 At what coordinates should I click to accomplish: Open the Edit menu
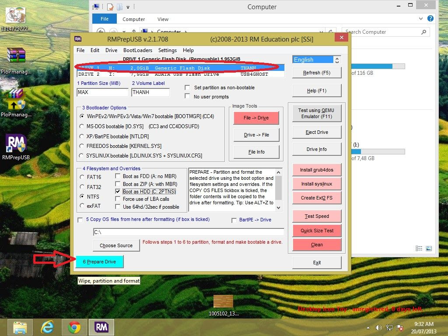coord(95,50)
